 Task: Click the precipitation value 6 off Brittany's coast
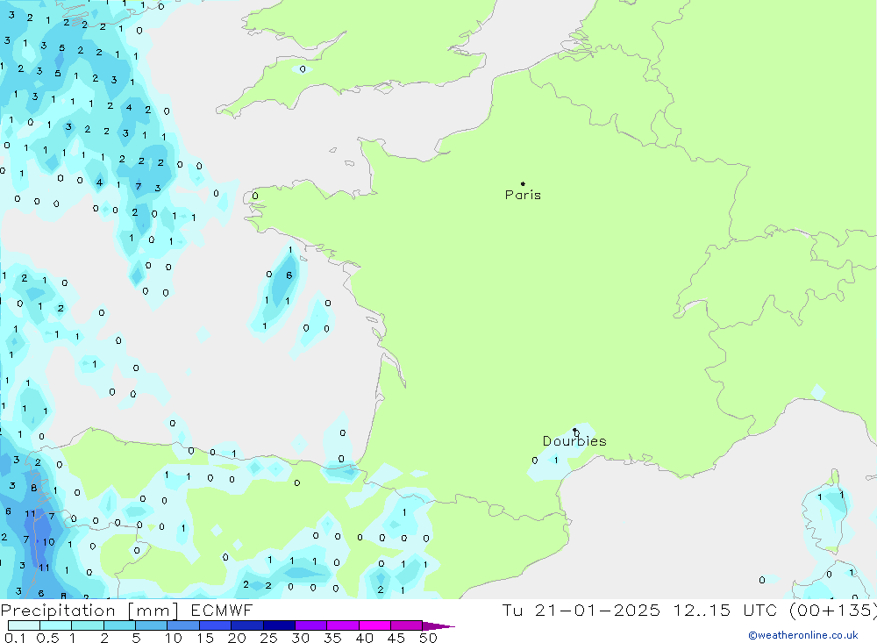click(x=289, y=275)
